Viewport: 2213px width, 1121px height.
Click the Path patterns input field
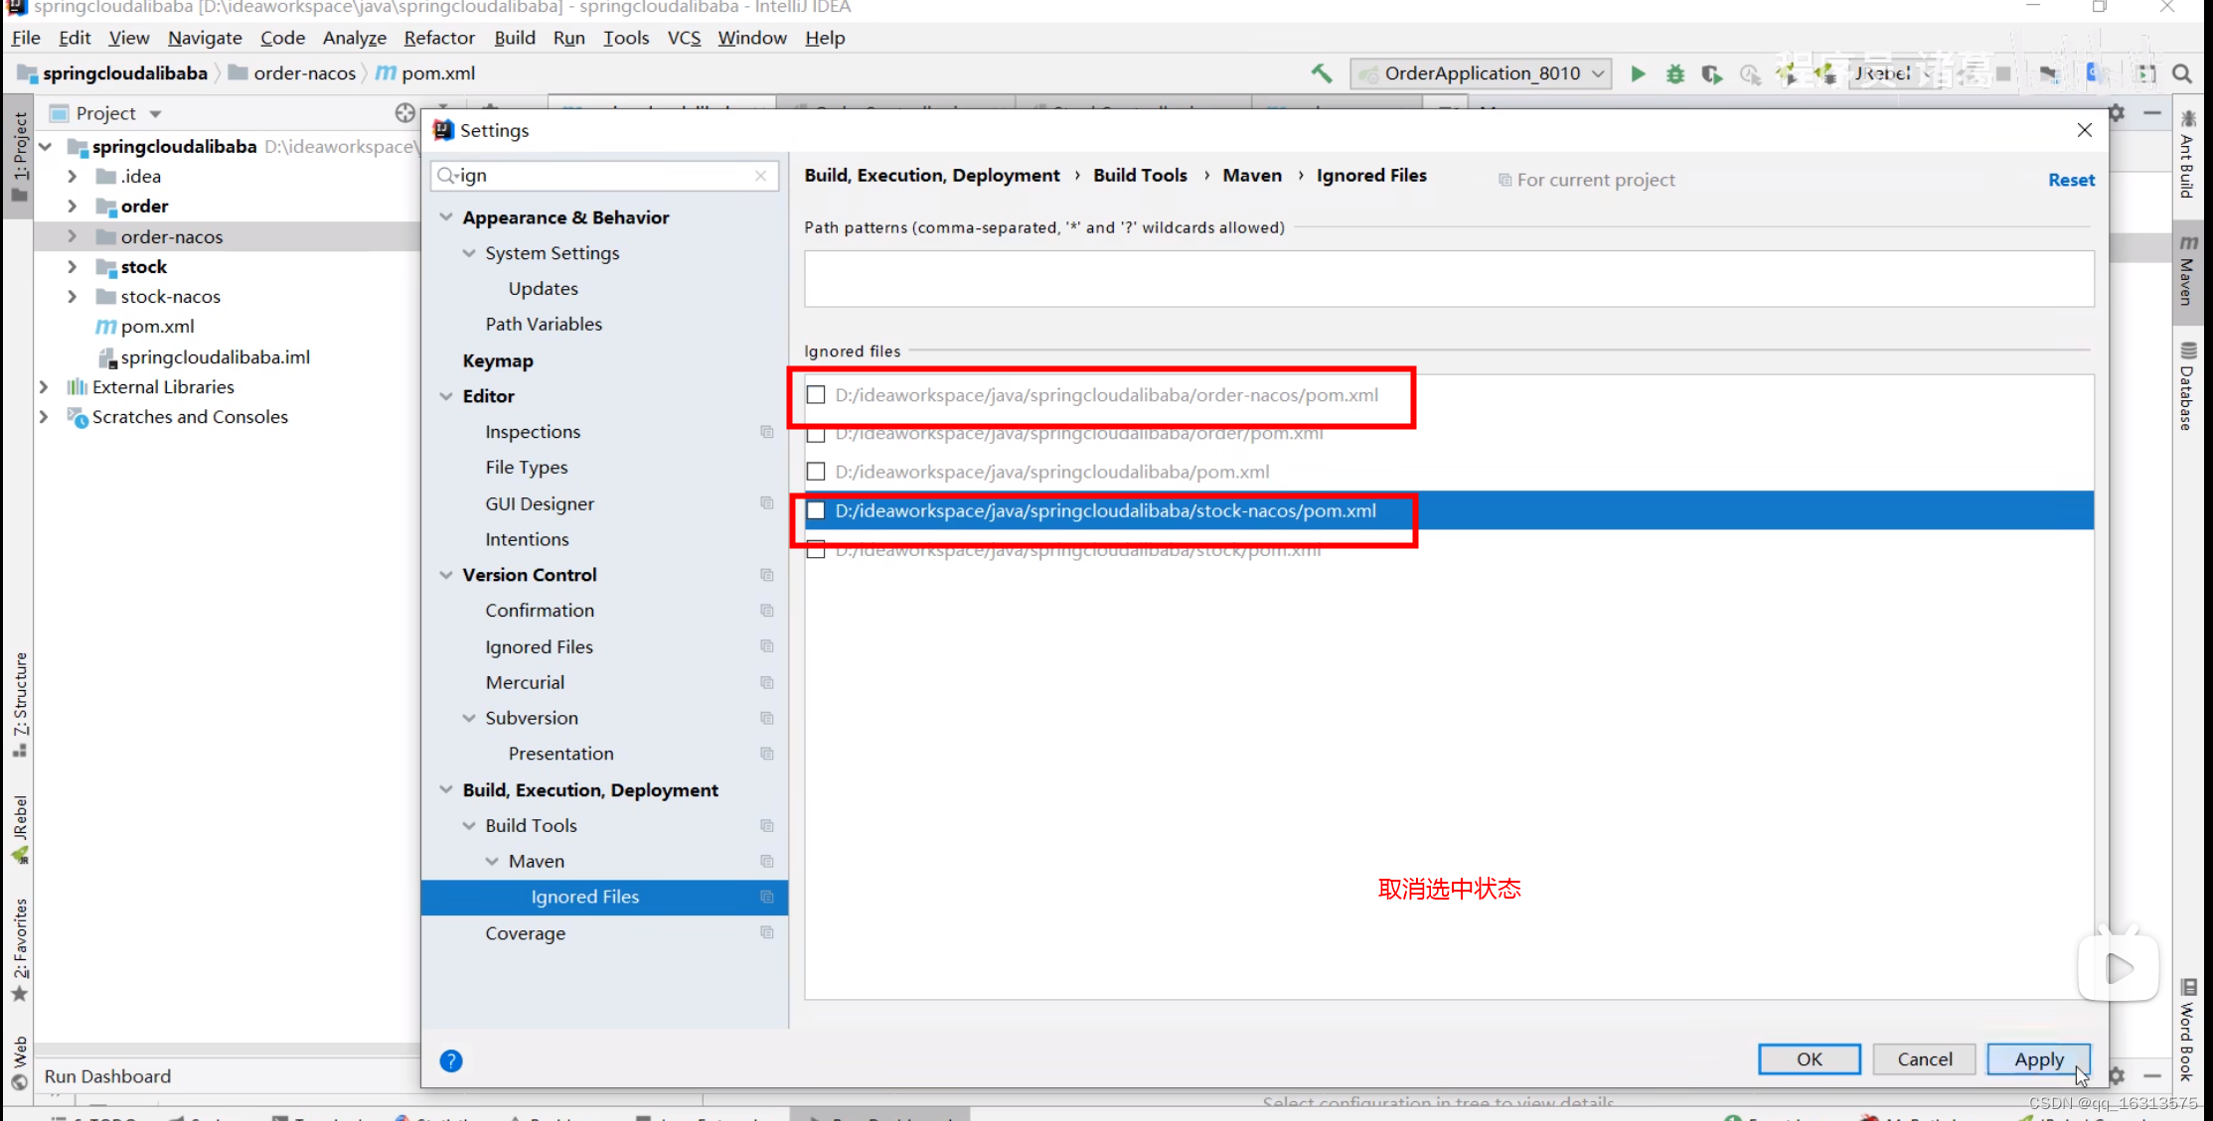[x=1449, y=278]
